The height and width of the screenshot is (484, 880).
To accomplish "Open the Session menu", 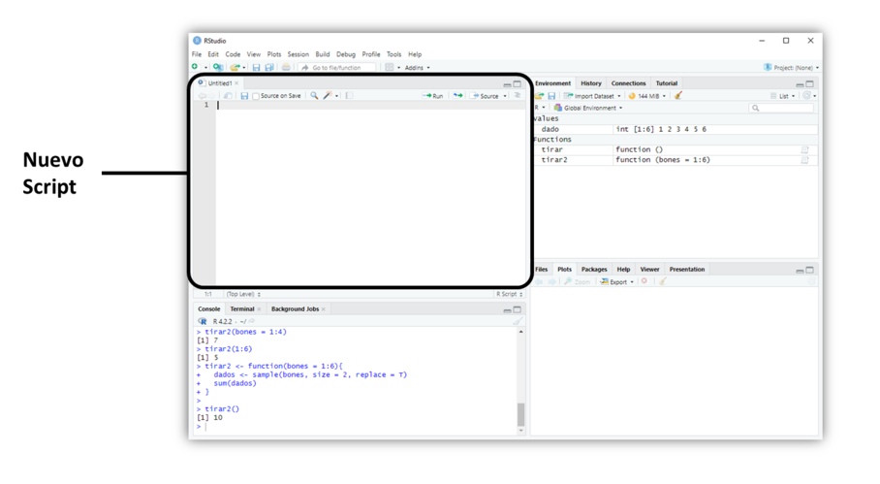I will pos(298,54).
